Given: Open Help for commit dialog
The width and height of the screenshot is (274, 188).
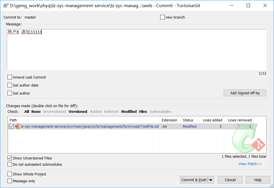Looking at the screenshot, I should (258, 180).
